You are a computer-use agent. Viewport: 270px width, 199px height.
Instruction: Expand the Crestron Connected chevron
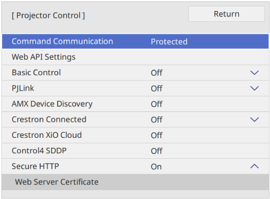point(254,119)
